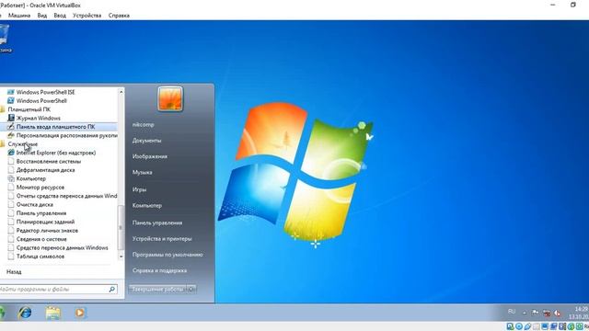Show hidden tray icons arrow
The height and width of the screenshot is (331, 589).
click(525, 313)
